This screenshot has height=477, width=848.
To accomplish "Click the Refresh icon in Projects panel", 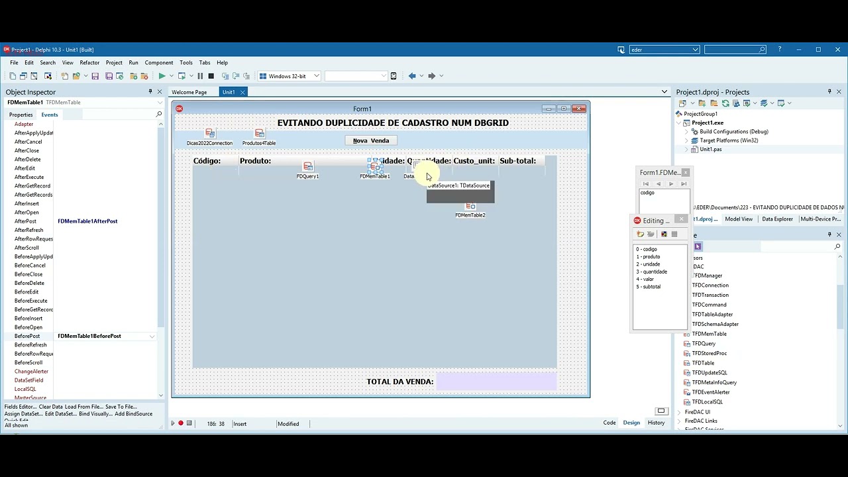I will point(725,103).
